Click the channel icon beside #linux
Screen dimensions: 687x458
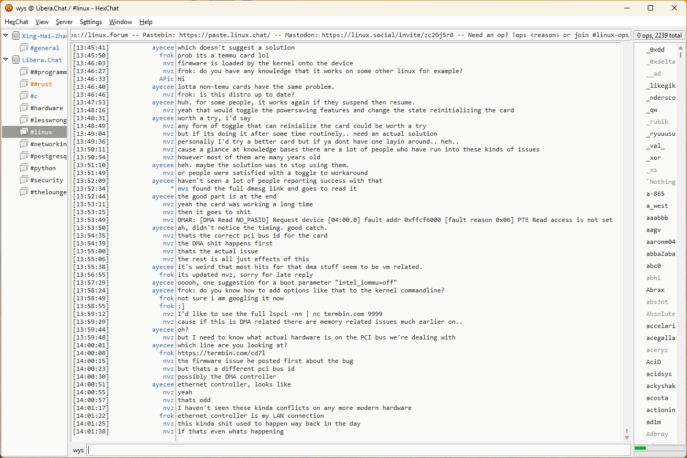coord(24,132)
